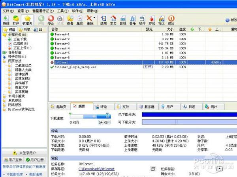
Task: Click the 停止 (Stop) toolbar icon
Action: 51,20
